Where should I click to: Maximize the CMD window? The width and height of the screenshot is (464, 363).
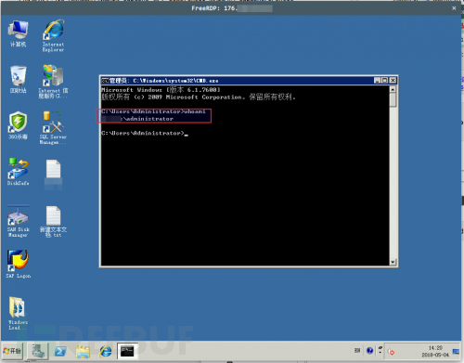coord(384,81)
